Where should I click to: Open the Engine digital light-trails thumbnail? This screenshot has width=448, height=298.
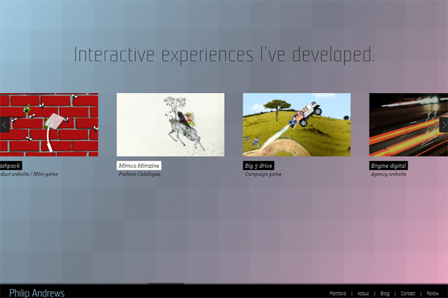coord(408,124)
